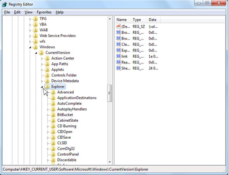This screenshot has height=175, width=229.
Task: Click the binary icon of the She... value
Action: (x=118, y=68)
